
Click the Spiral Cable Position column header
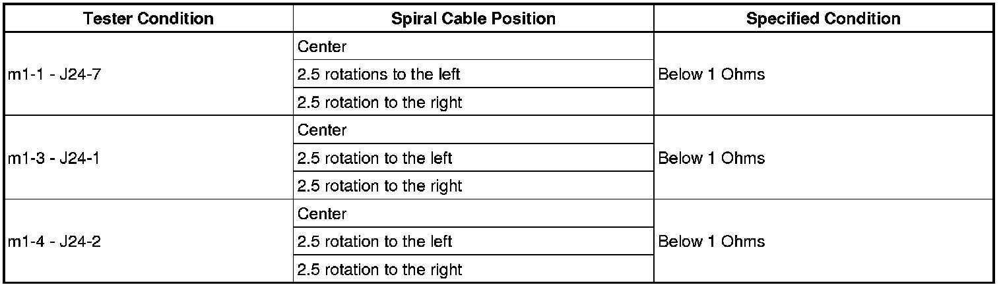coord(473,18)
